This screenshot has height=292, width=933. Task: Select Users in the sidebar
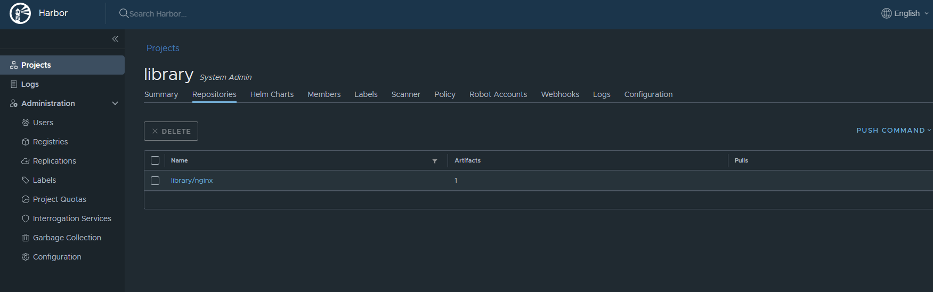(x=43, y=123)
